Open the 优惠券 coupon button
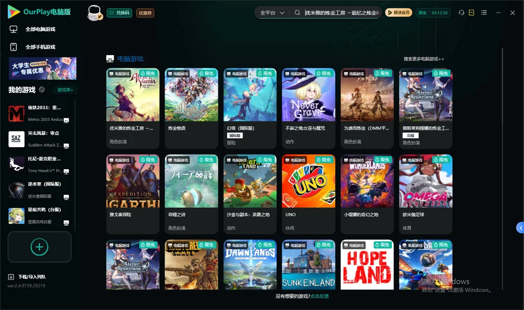Image resolution: width=524 pixels, height=310 pixels. tap(145, 13)
